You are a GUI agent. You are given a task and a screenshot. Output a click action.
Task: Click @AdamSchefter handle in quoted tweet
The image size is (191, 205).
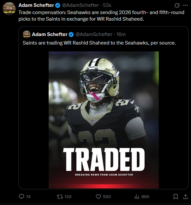(x=94, y=34)
